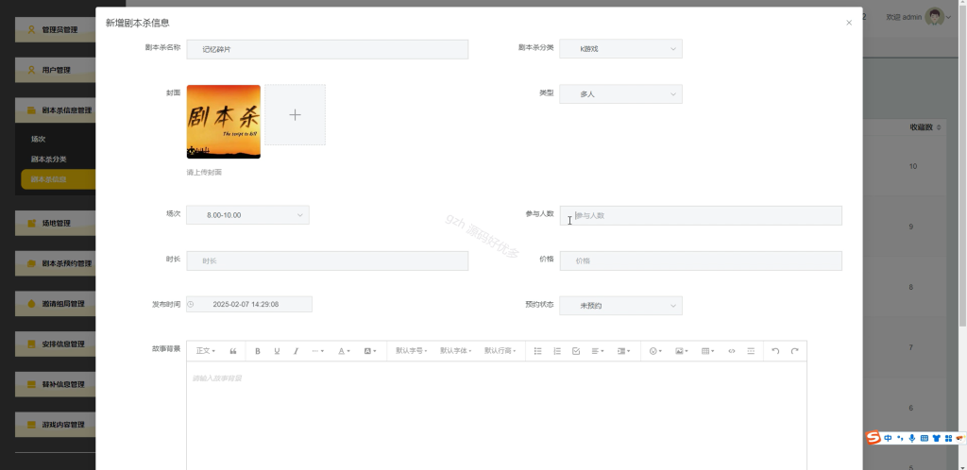Insert a horizontal divider line
Image resolution: width=967 pixels, height=470 pixels.
click(x=751, y=351)
